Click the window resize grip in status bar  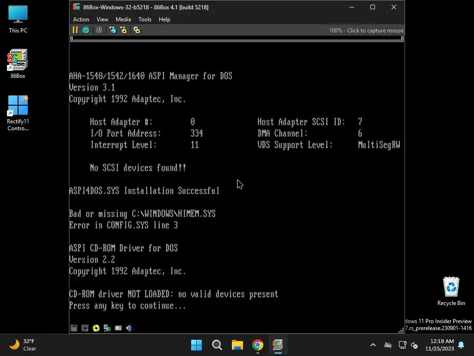(x=401, y=331)
